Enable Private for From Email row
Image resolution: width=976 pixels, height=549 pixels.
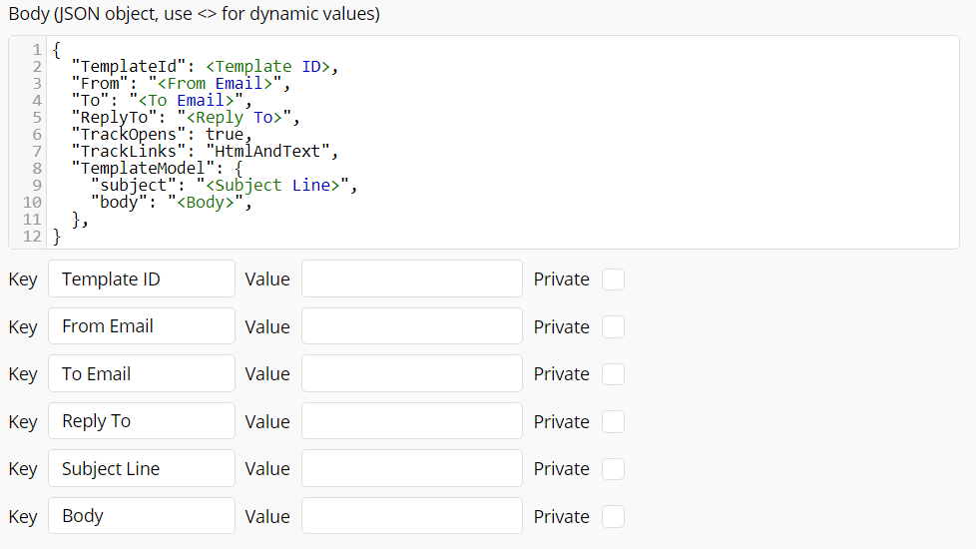[613, 326]
